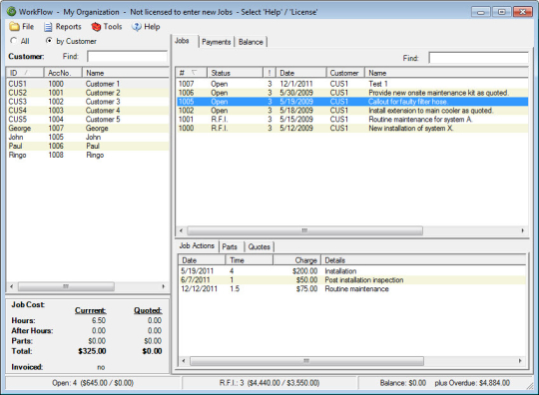The height and width of the screenshot is (395, 539).
Task: Sort jobs by Customer column header
Action: [x=345, y=73]
